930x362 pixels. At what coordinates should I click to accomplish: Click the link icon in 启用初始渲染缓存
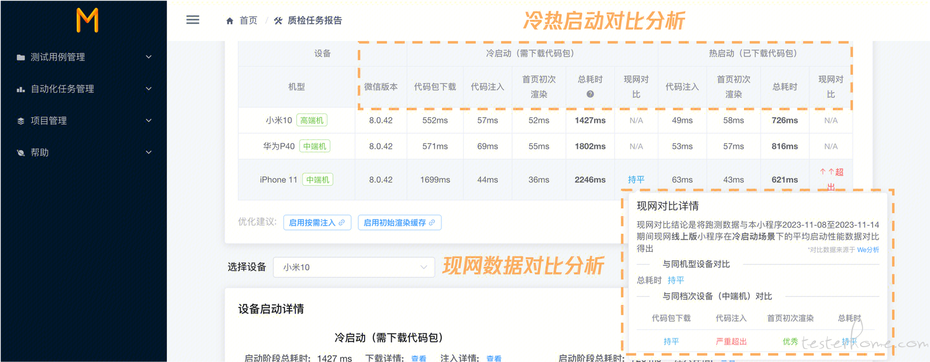[x=432, y=223]
